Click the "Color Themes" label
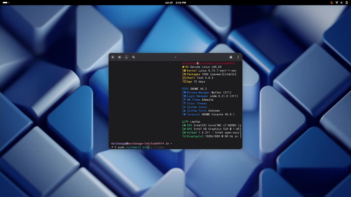Screen dimensions: 351x197 coord(197,103)
